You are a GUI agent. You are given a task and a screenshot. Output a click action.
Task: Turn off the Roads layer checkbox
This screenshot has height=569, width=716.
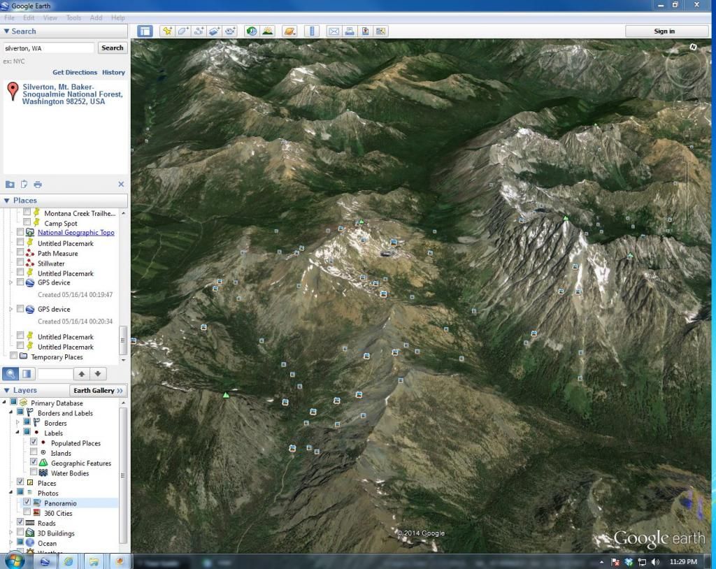click(x=20, y=522)
